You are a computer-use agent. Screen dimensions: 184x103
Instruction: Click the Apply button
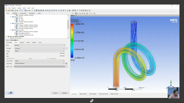pyautogui.click(x=9, y=93)
